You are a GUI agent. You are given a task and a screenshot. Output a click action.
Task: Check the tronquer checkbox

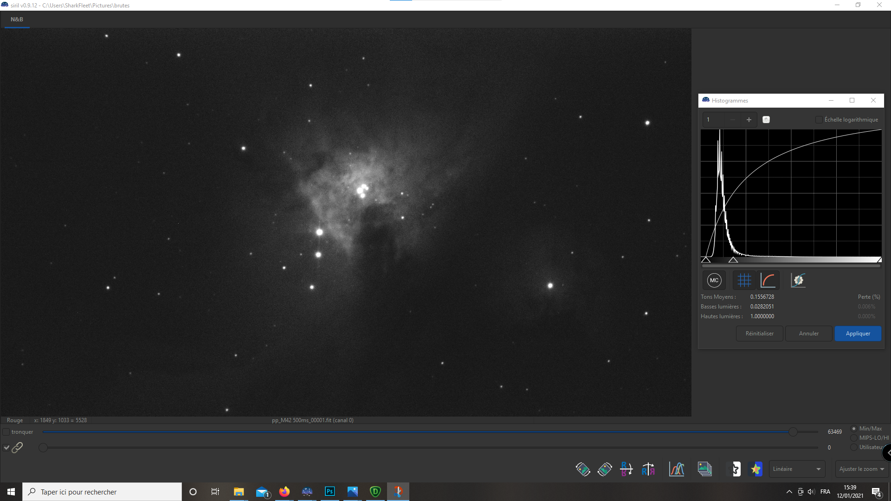(6, 432)
